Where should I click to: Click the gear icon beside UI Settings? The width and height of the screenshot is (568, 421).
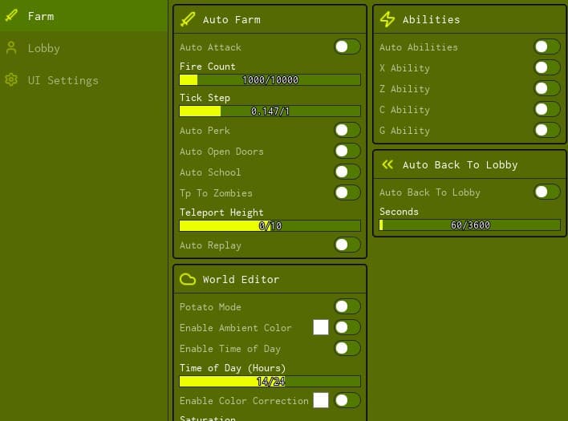click(x=11, y=80)
